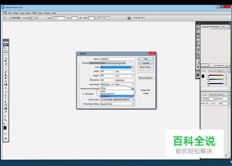
Task: Select the Eyedropper tool in toolbox
Action: [6, 112]
